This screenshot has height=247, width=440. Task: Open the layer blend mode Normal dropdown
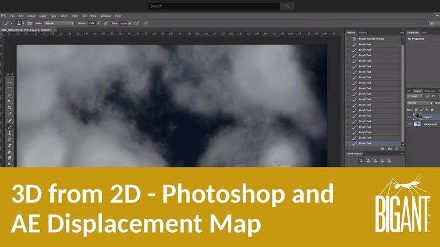[420, 103]
